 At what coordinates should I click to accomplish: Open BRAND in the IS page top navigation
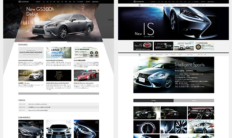pyautogui.click(x=203, y=2)
